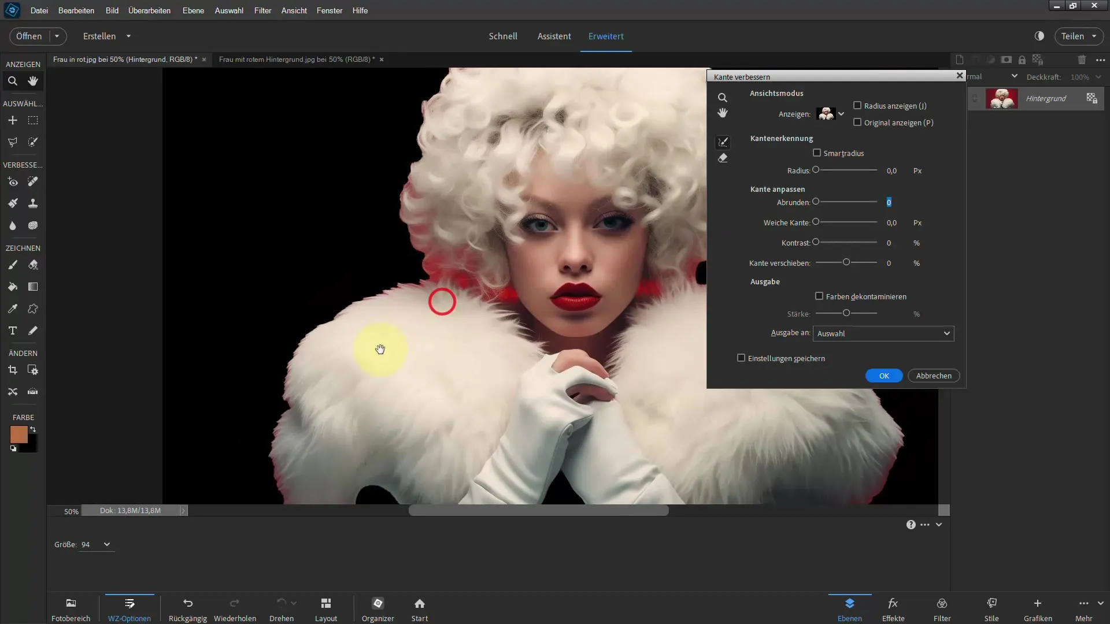Click Abbrechen button
This screenshot has width=1110, height=624.
click(x=934, y=376)
